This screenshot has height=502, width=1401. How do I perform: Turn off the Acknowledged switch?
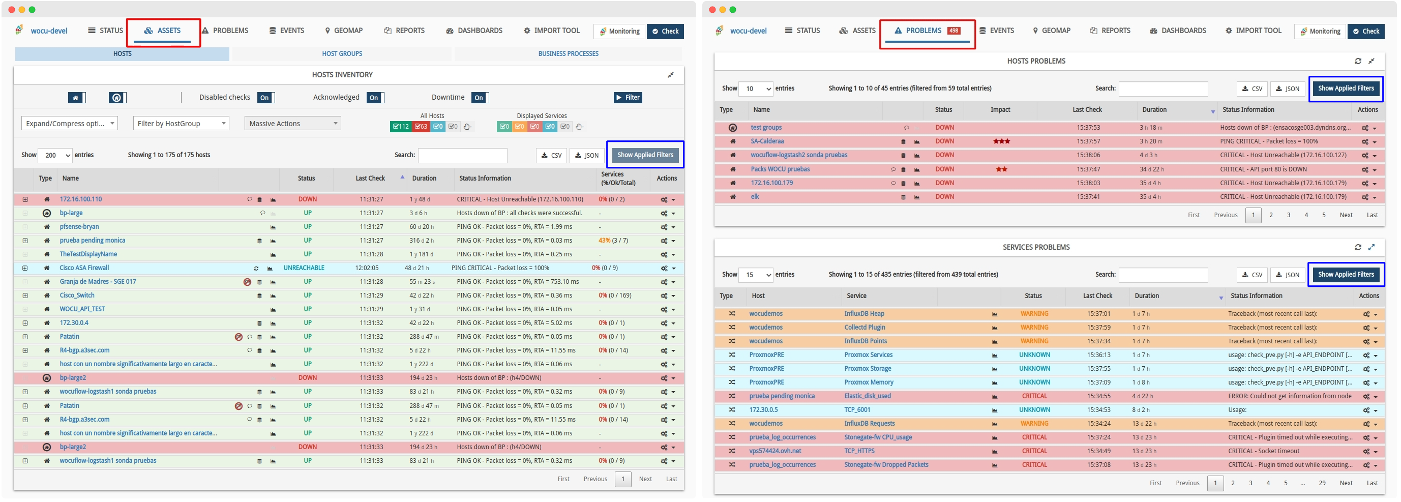tap(375, 98)
